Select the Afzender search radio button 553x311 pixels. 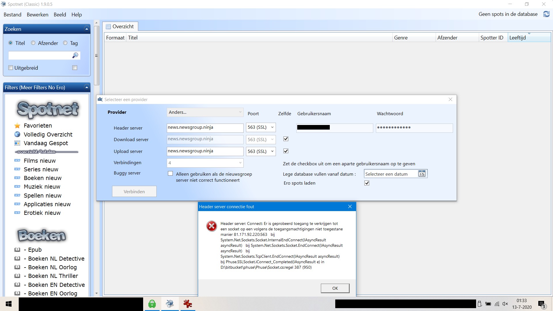point(33,43)
